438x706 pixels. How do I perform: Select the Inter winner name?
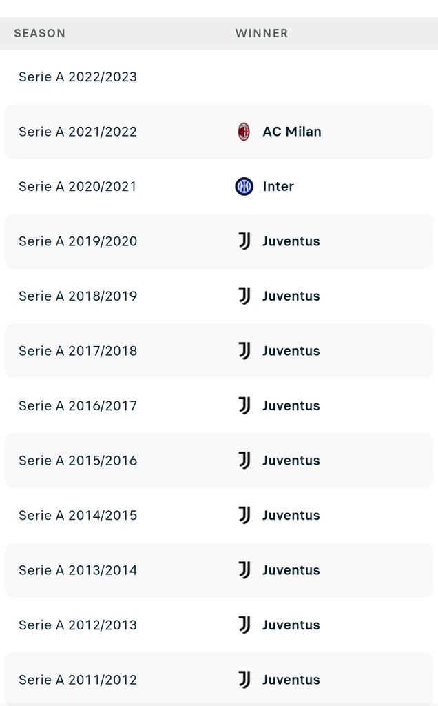click(278, 186)
